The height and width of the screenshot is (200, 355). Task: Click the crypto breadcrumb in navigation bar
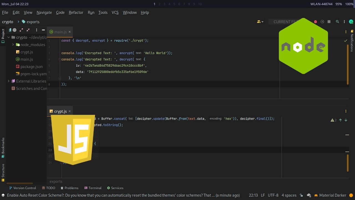click(7, 22)
